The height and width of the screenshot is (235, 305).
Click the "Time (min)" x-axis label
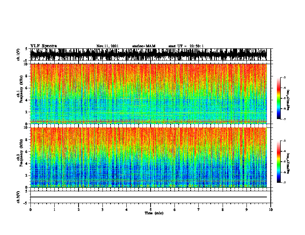154,213
